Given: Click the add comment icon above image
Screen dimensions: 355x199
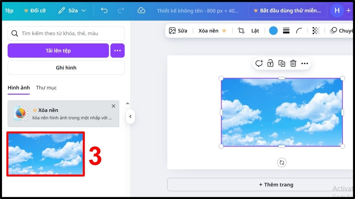Looking at the screenshot, I should [x=259, y=63].
